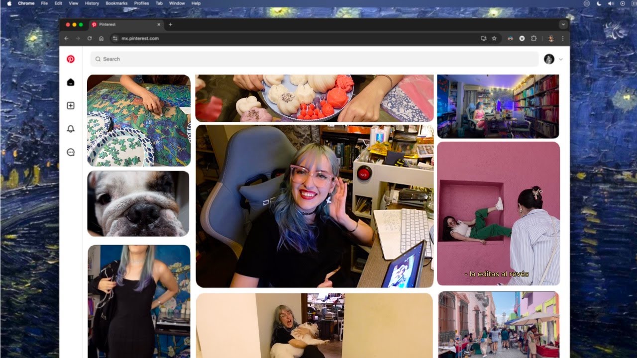Click the Chrome profile avatar in toolbar
Viewport: 637px width, 358px height.
pyautogui.click(x=551, y=38)
